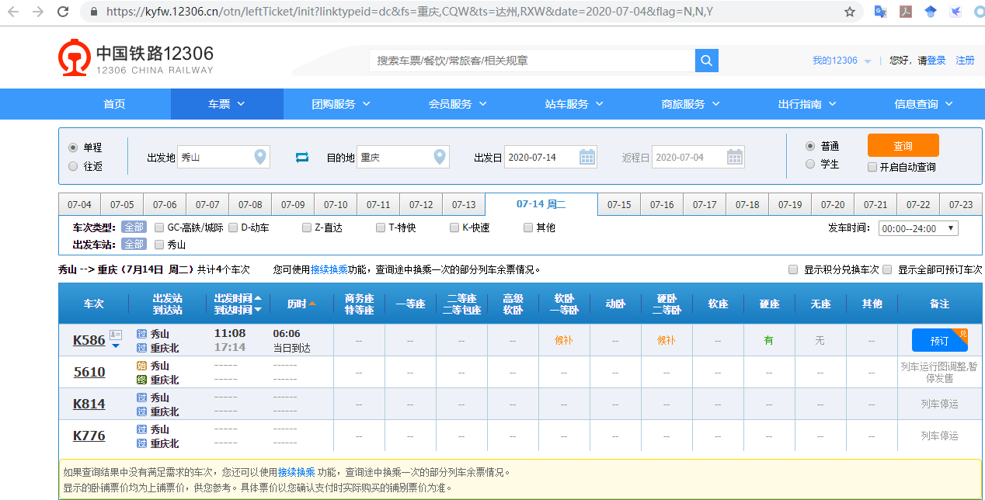This screenshot has height=500, width=985.
Task: Check 秀山 departure station filter
Action: click(159, 245)
